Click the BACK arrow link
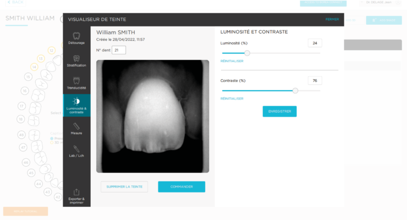The width and height of the screenshot is (407, 220). [x=15, y=2]
